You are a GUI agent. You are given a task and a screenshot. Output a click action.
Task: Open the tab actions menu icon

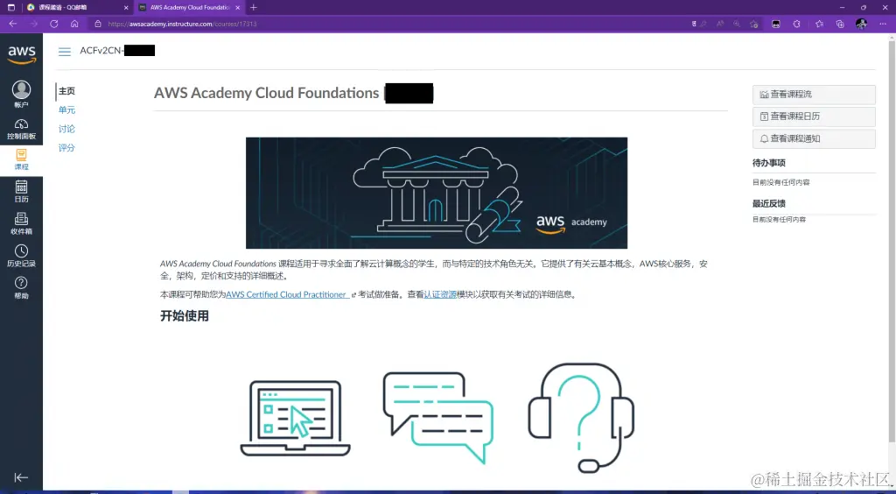coord(10,7)
